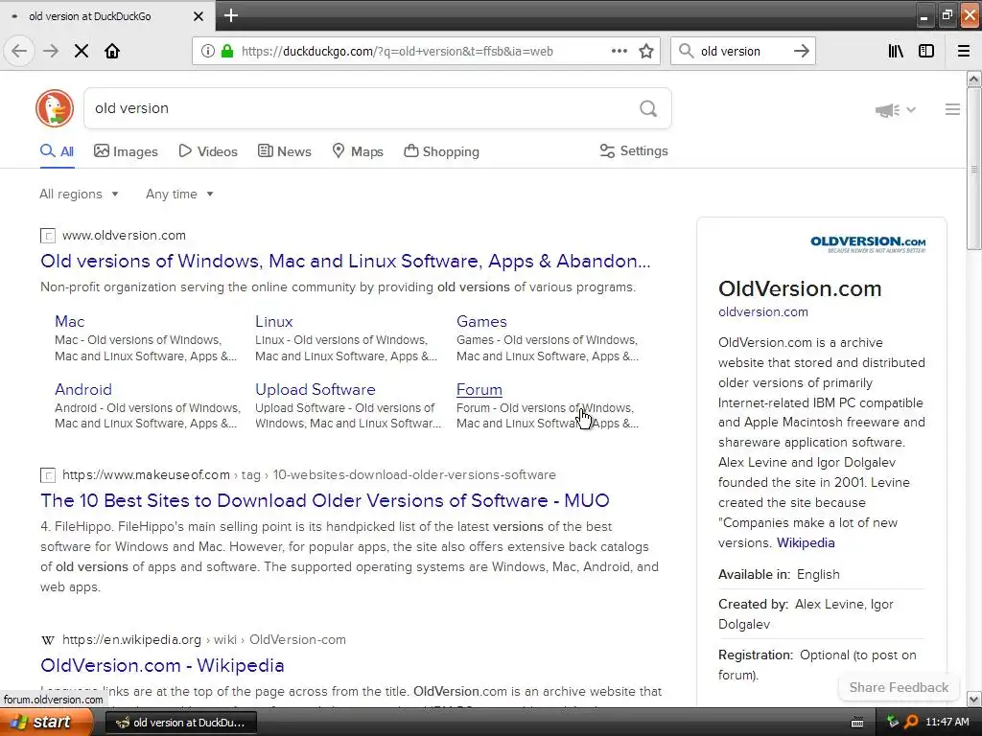Viewport: 982px width, 736px height.
Task: Open megaphone spread-the-word dropdown
Action: (896, 110)
